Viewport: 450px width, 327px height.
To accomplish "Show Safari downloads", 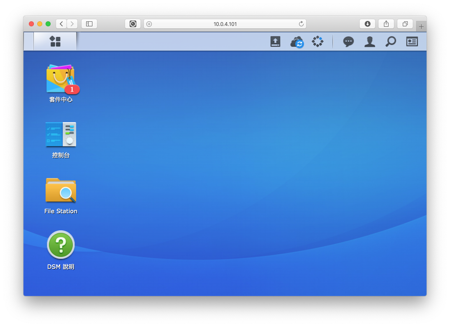I will [x=367, y=24].
